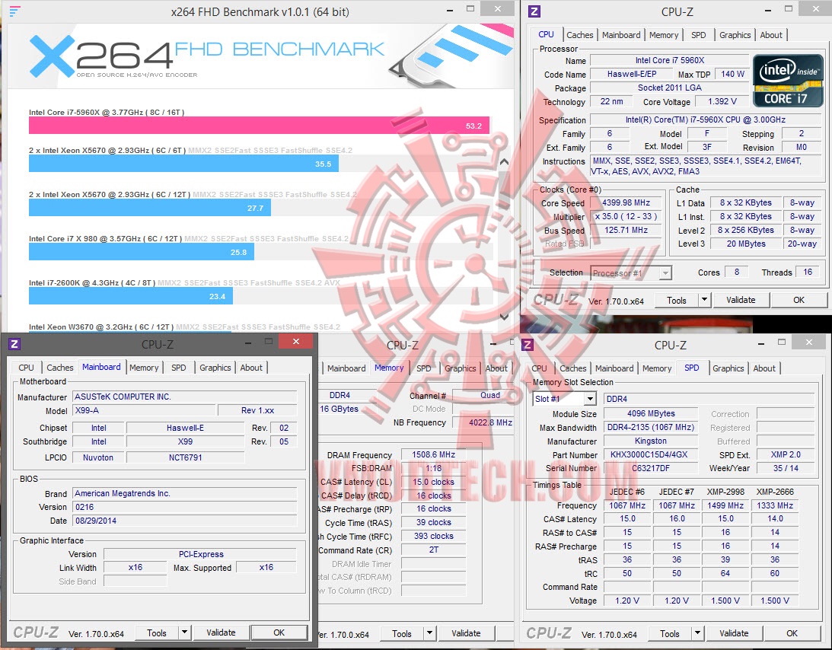Open the Graphics tab on the Mainboard window
Screen dimensions: 832x650
[215, 368]
